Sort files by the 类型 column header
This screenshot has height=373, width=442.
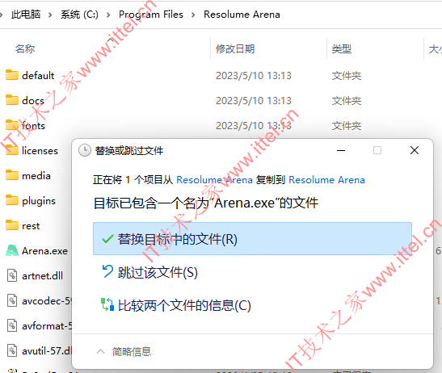point(341,49)
